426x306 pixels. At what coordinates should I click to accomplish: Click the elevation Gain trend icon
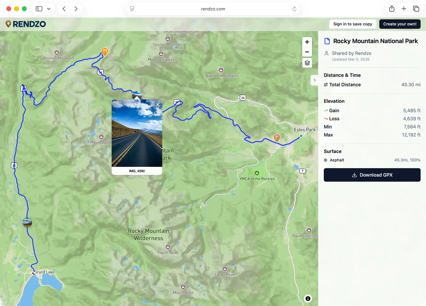[x=326, y=110]
